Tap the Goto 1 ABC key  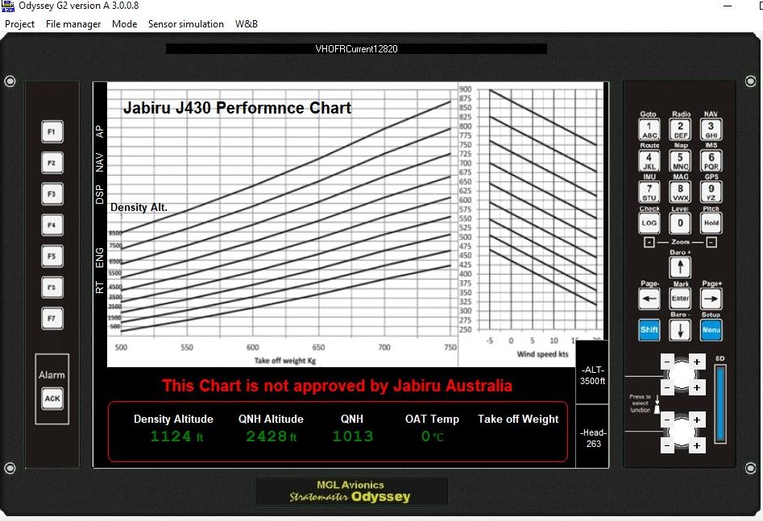click(649, 130)
